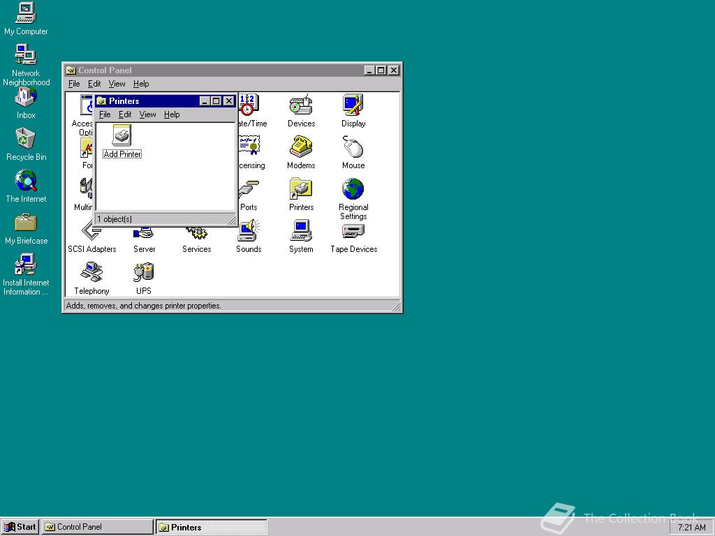Open File menu in Printers window
This screenshot has height=536, width=715.
105,114
